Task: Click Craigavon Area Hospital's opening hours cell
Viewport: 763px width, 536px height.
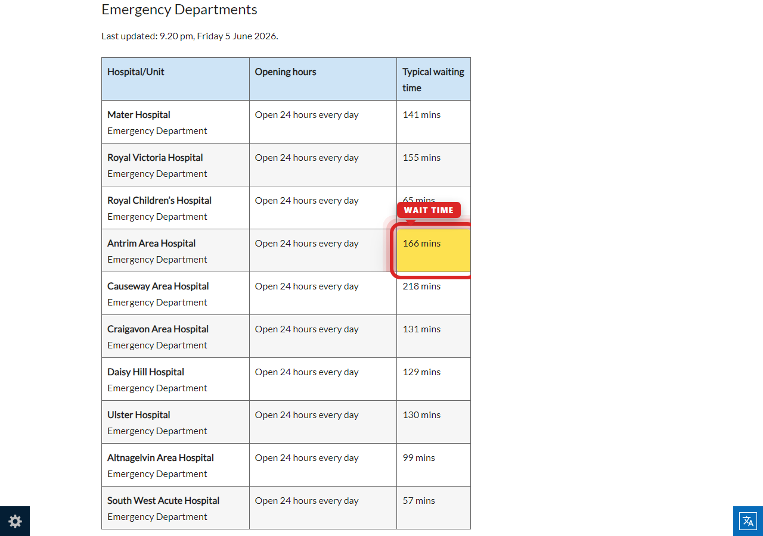Action: coord(323,336)
